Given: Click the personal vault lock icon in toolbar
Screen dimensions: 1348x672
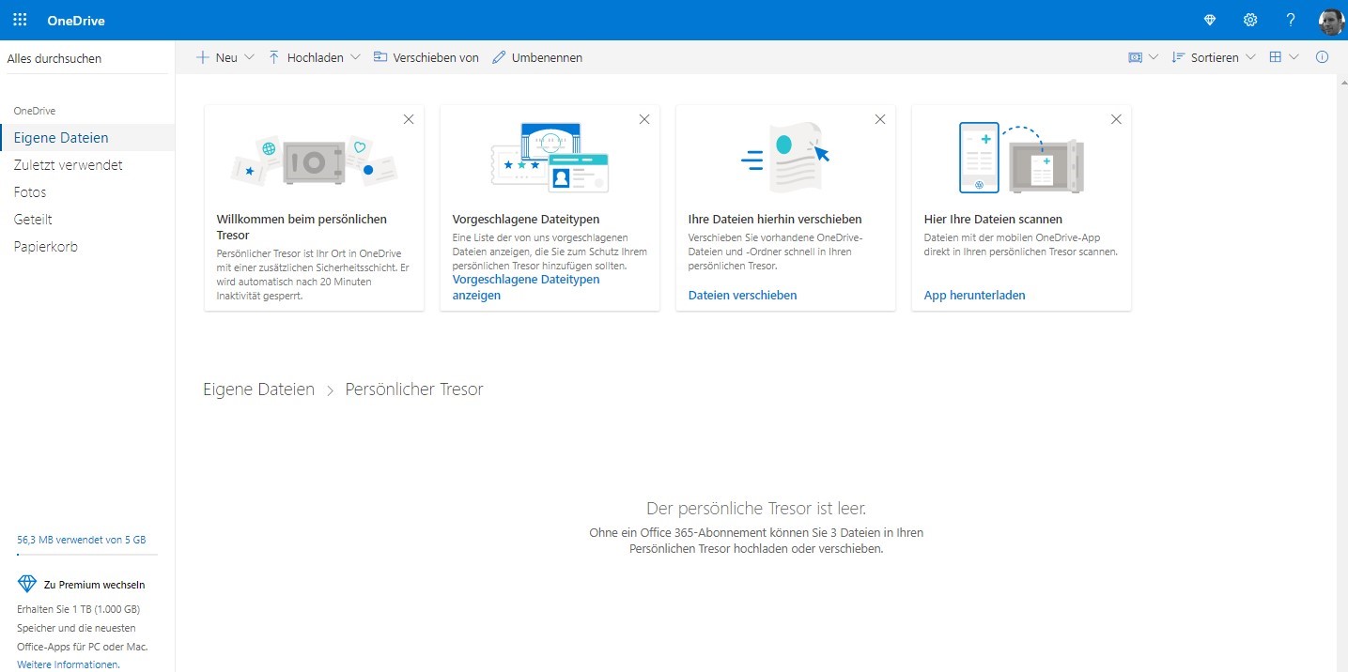Looking at the screenshot, I should [x=1135, y=57].
